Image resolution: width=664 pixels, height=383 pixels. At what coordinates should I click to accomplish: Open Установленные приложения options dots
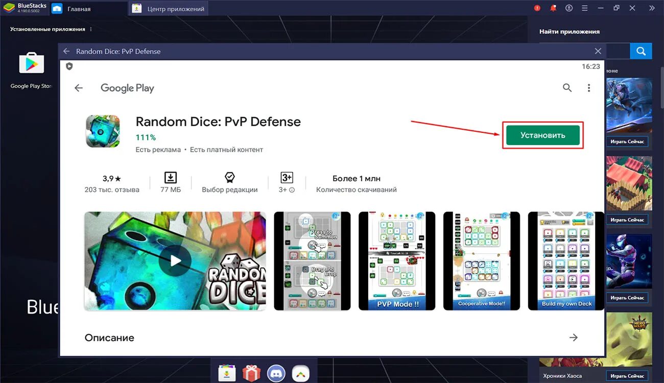tap(91, 29)
